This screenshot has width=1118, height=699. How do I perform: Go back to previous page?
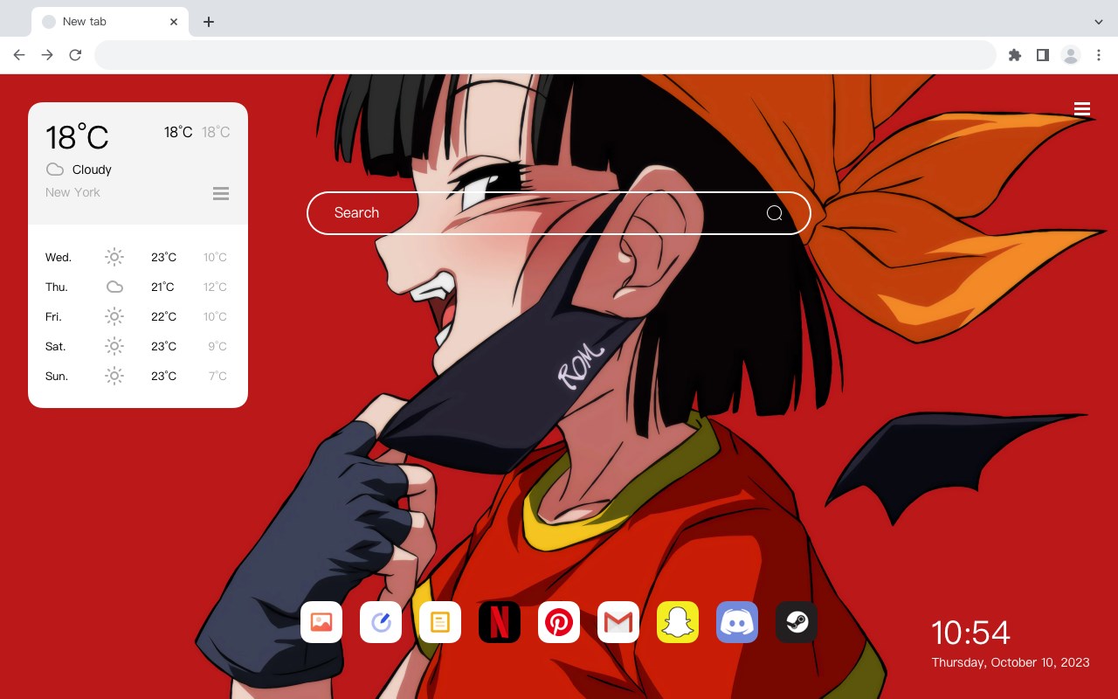tap(19, 55)
